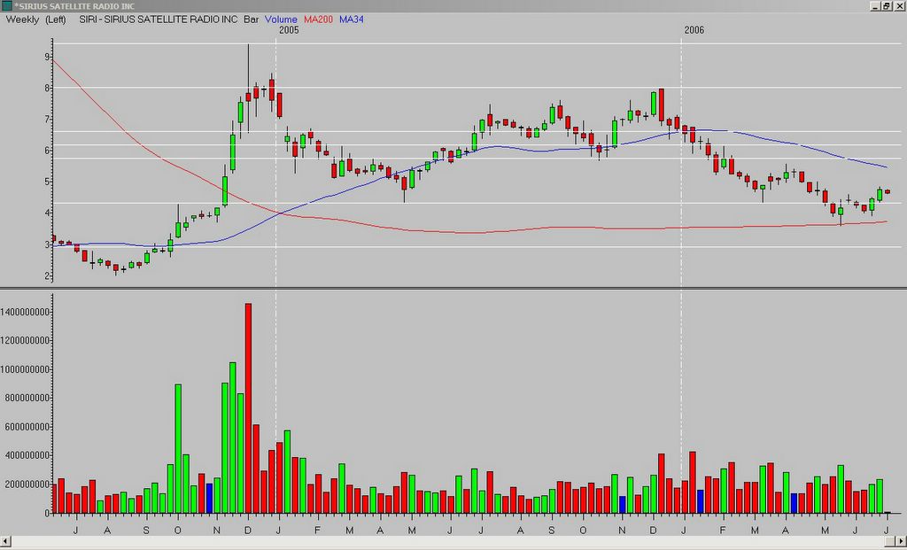Click the price axis label "6"
Viewport: 907px width, 550px height.
[x=47, y=151]
